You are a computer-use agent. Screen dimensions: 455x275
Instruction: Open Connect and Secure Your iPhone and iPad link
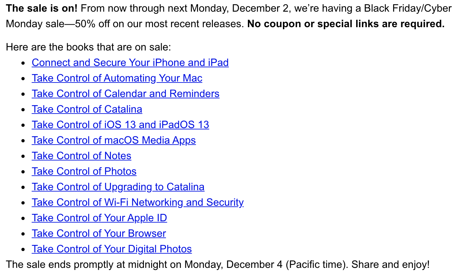[130, 62]
